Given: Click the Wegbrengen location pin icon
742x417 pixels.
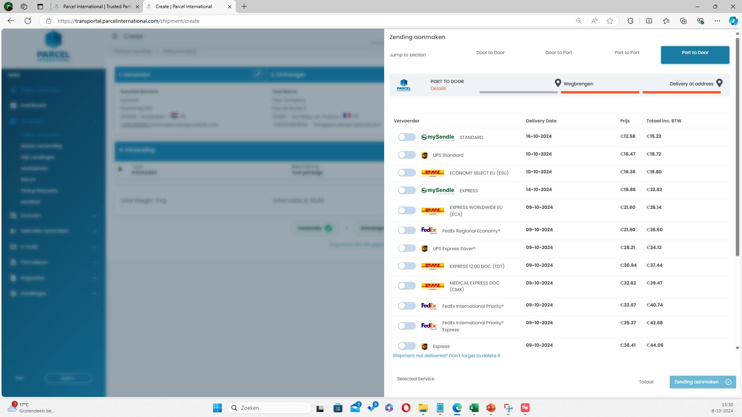Looking at the screenshot, I should pyautogui.click(x=558, y=83).
